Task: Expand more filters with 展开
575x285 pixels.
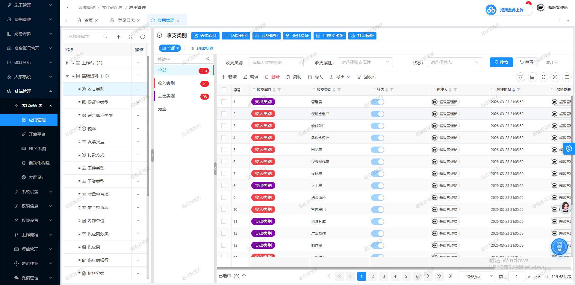Action: pos(552,63)
